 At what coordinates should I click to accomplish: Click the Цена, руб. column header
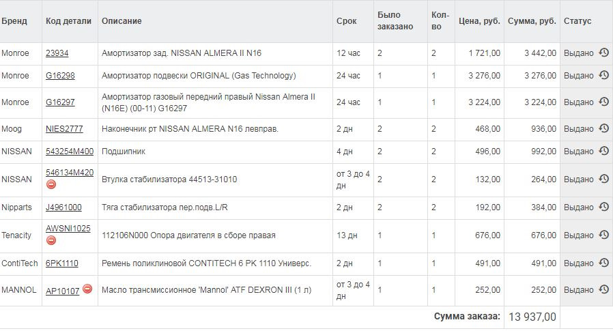479,21
